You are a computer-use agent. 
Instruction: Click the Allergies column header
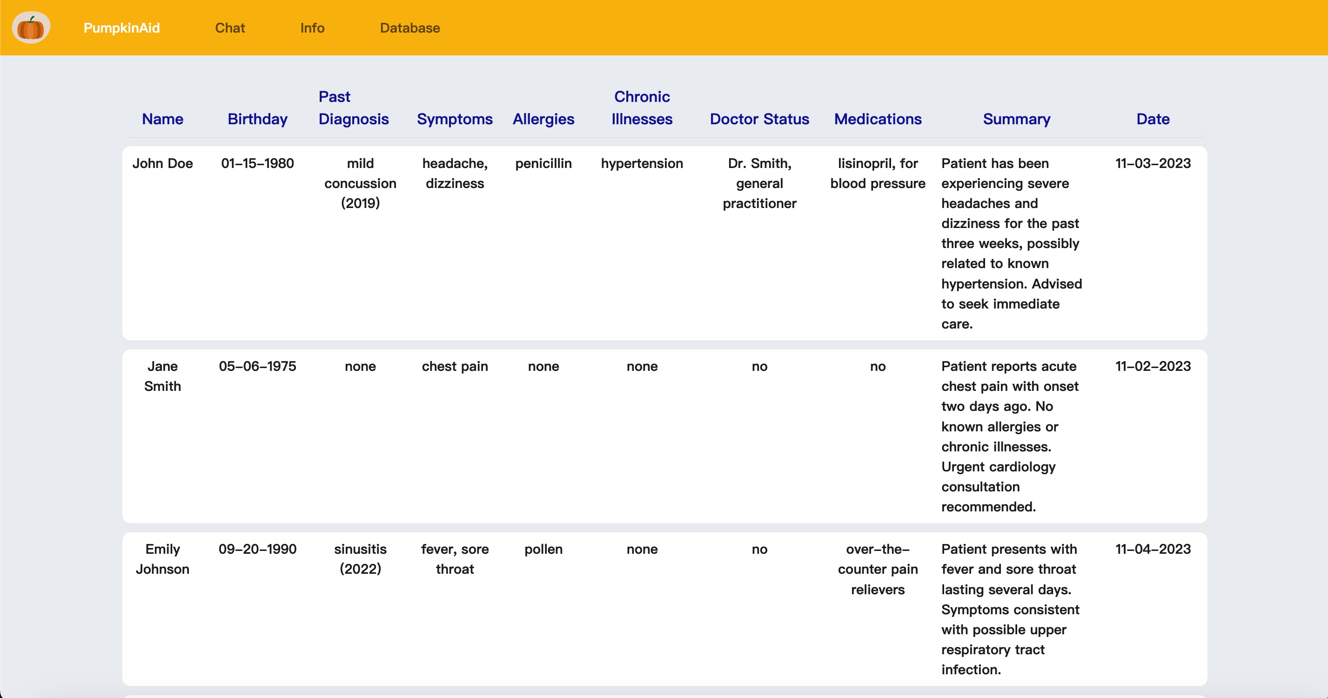[x=543, y=119]
